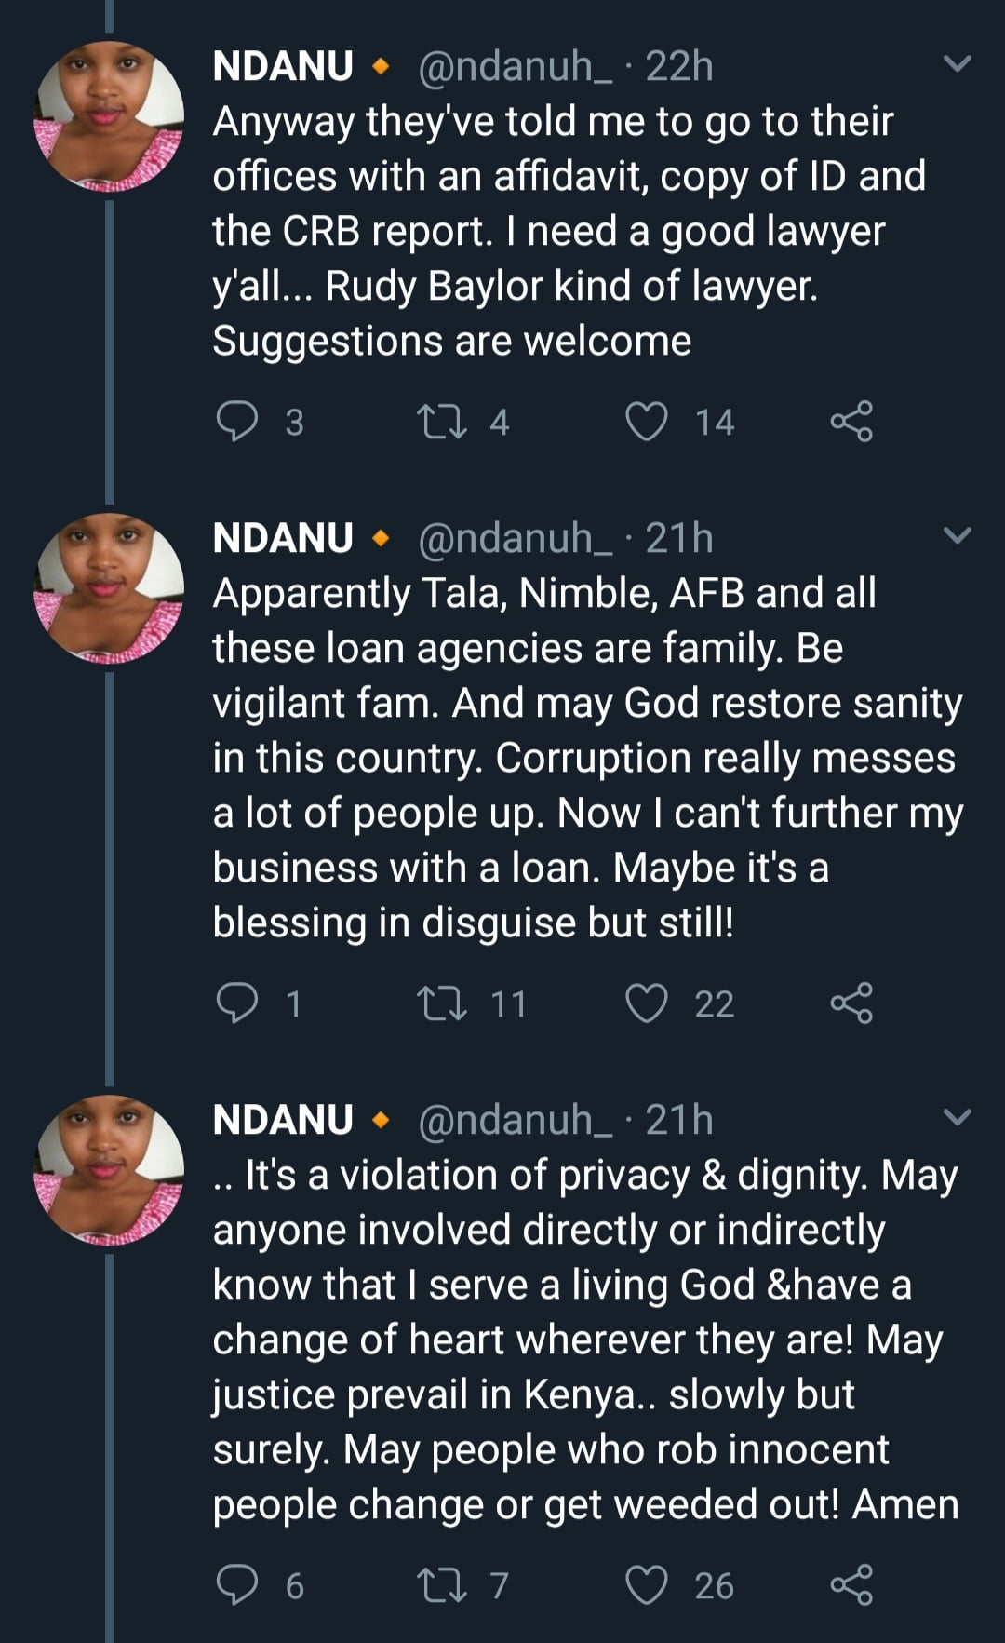
Task: Like the tweet ending with Amen
Action: click(647, 1585)
